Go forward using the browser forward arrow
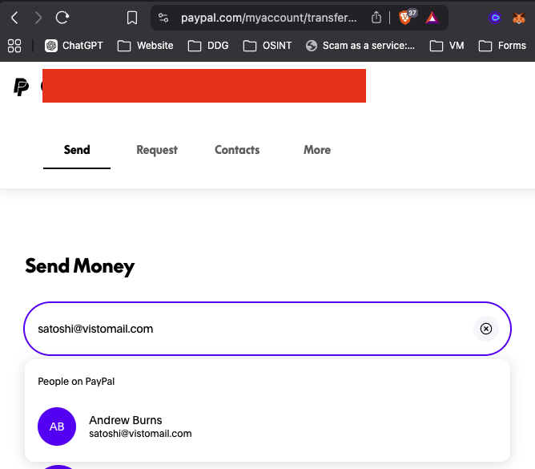Image resolution: width=535 pixels, height=469 pixels. point(38,18)
